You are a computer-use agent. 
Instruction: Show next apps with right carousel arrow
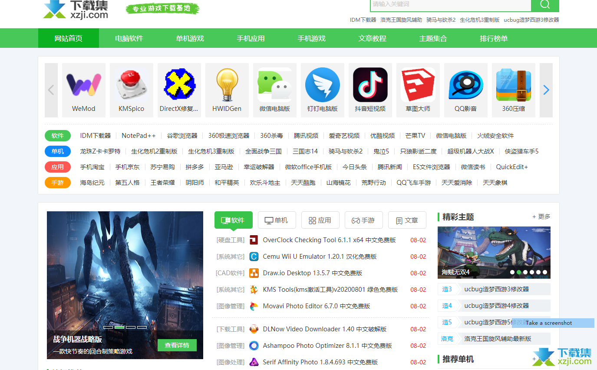point(546,90)
